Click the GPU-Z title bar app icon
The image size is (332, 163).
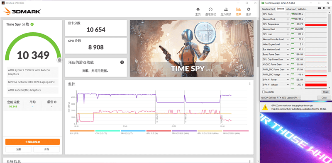[263, 3]
